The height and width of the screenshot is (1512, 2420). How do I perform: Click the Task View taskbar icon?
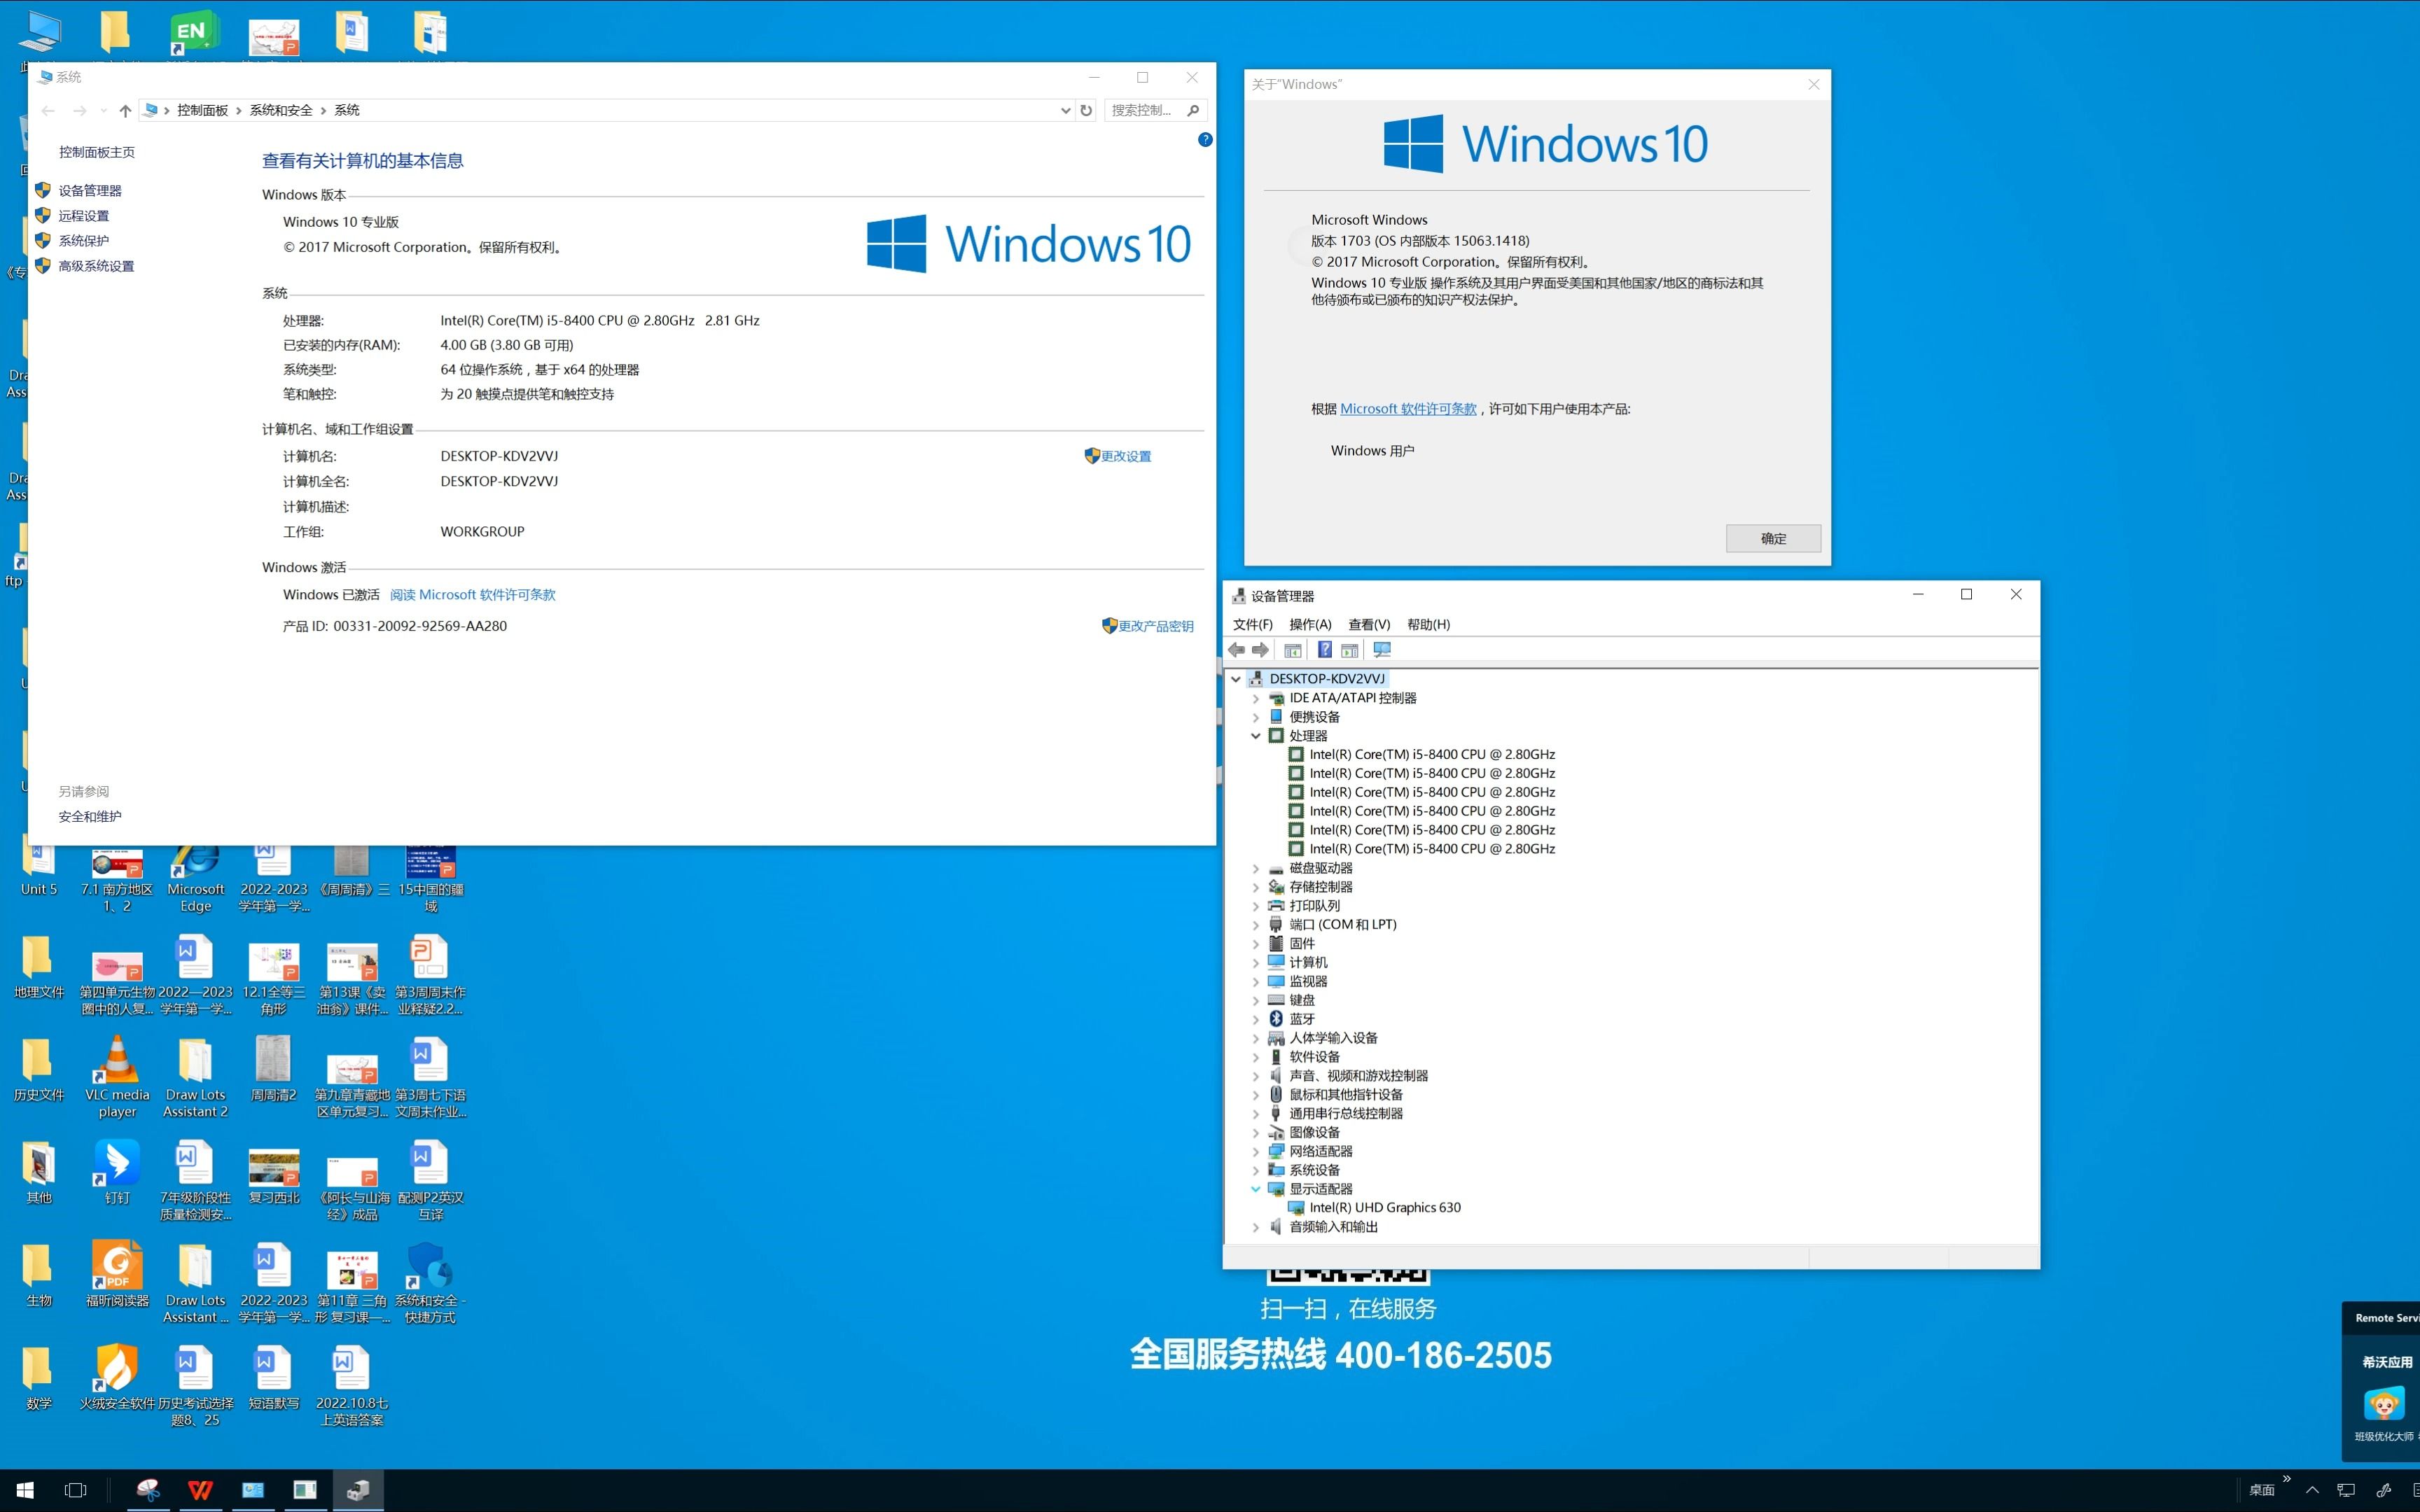pyautogui.click(x=75, y=1490)
